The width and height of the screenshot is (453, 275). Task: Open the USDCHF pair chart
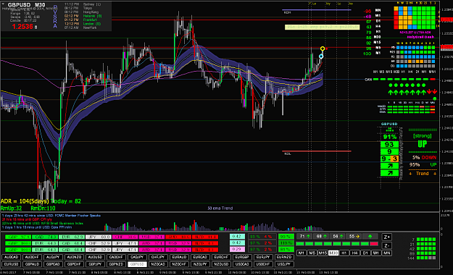point(263,264)
